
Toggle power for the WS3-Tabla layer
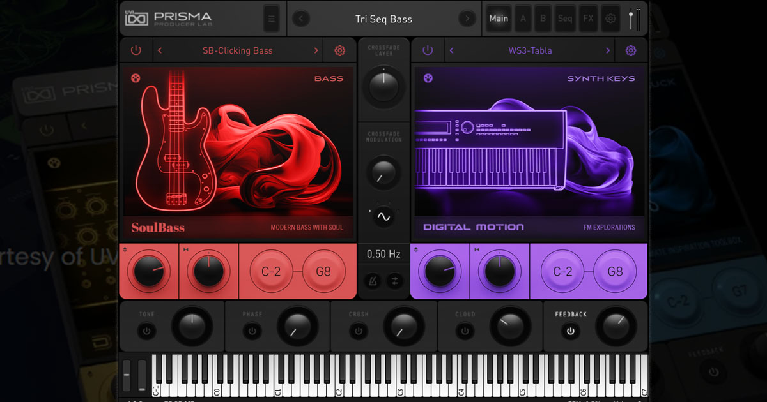pyautogui.click(x=428, y=50)
